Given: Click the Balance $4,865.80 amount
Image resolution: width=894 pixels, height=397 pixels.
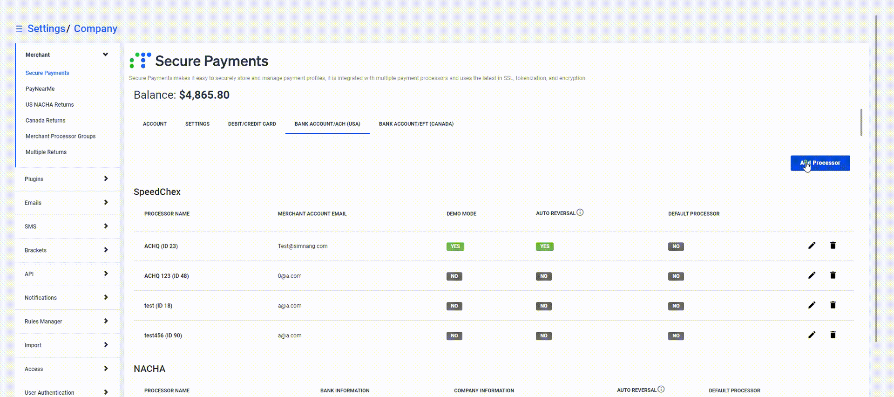Looking at the screenshot, I should click(204, 95).
